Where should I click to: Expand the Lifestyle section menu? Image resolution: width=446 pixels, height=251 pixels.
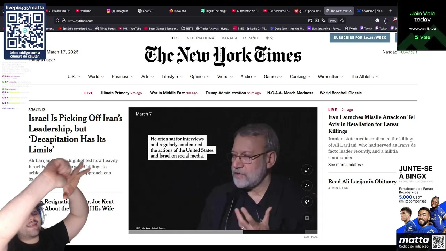point(172,77)
